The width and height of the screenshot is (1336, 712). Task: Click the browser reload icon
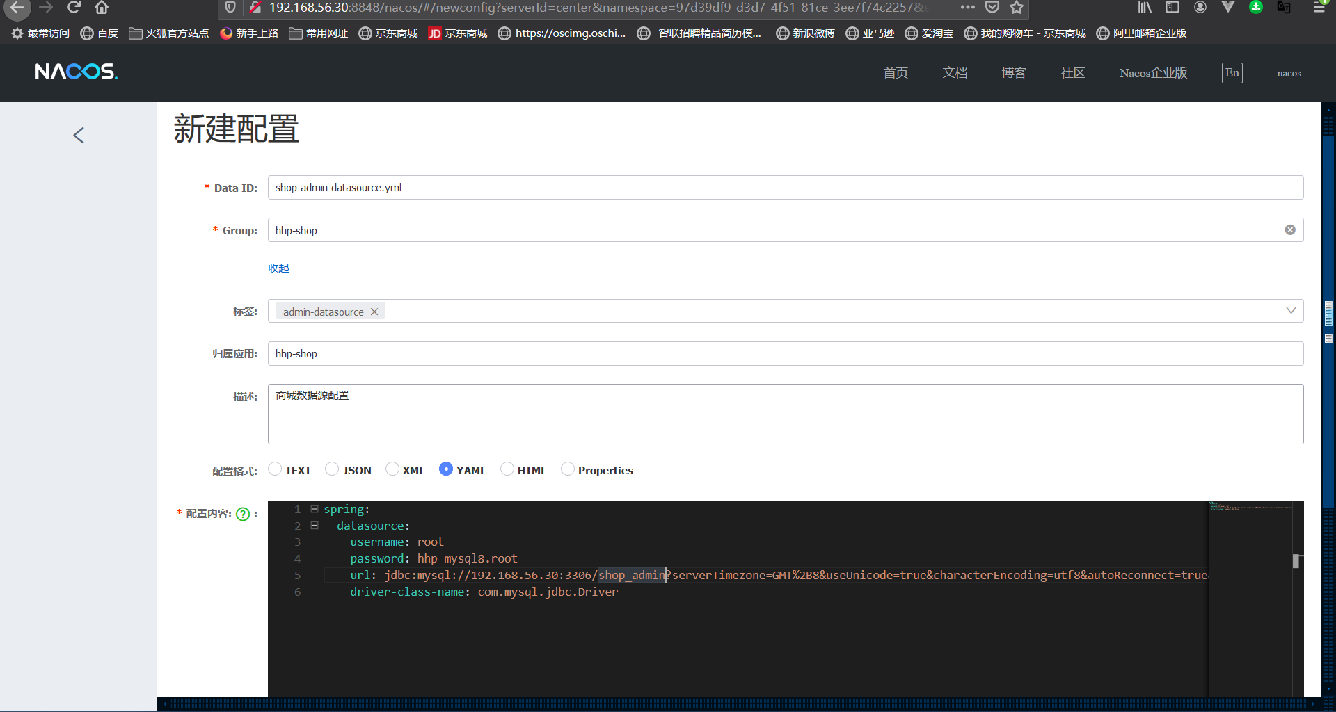coord(74,8)
